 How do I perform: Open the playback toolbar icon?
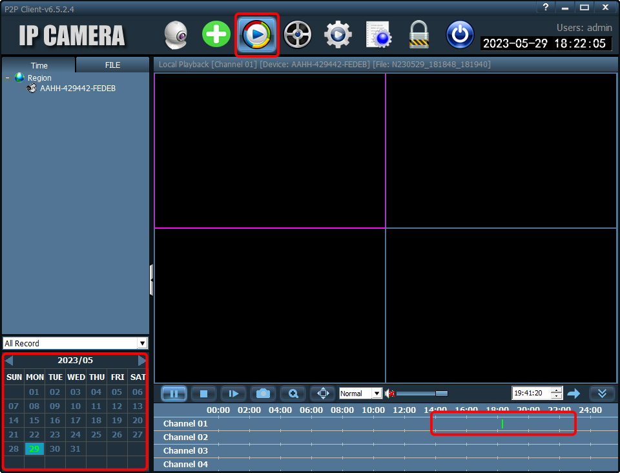pyautogui.click(x=257, y=35)
